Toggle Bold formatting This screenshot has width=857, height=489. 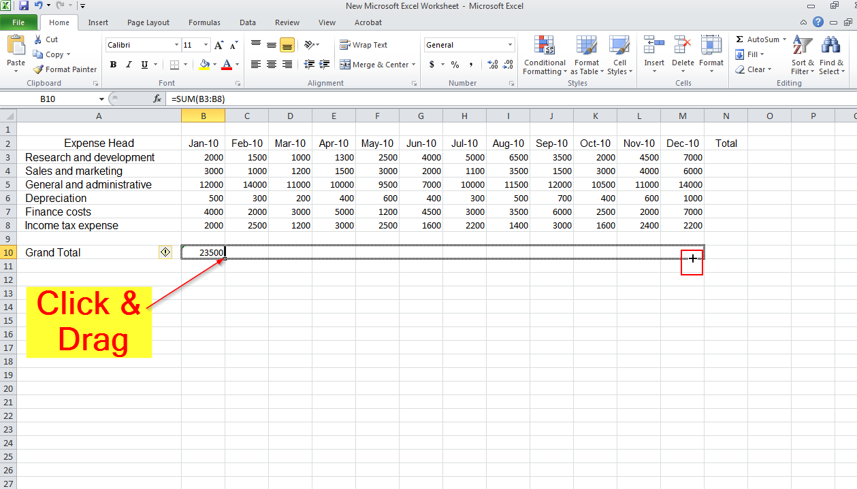click(x=113, y=65)
